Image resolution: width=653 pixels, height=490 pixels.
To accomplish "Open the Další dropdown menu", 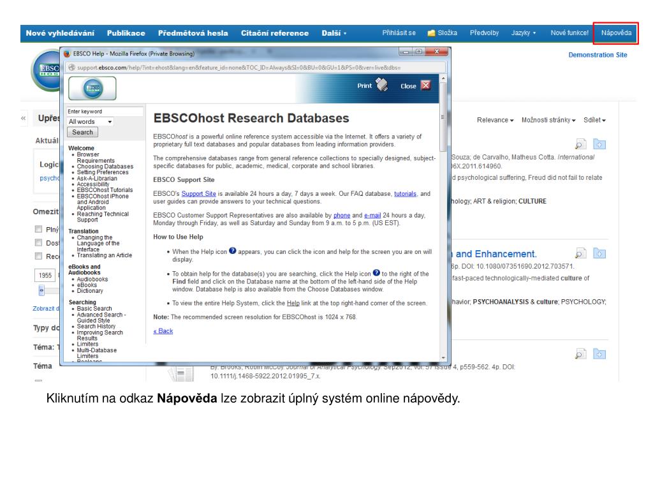I will (x=334, y=33).
